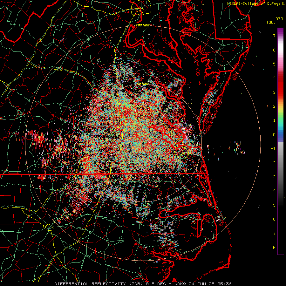286x286 pixels.
Task: Click the "DZD" product label above the scale
Action: tap(279, 19)
